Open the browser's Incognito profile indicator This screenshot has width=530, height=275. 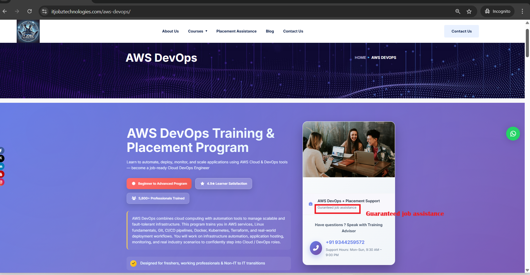(x=497, y=11)
